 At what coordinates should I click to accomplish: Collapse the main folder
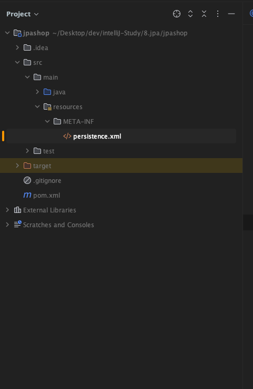coord(27,77)
